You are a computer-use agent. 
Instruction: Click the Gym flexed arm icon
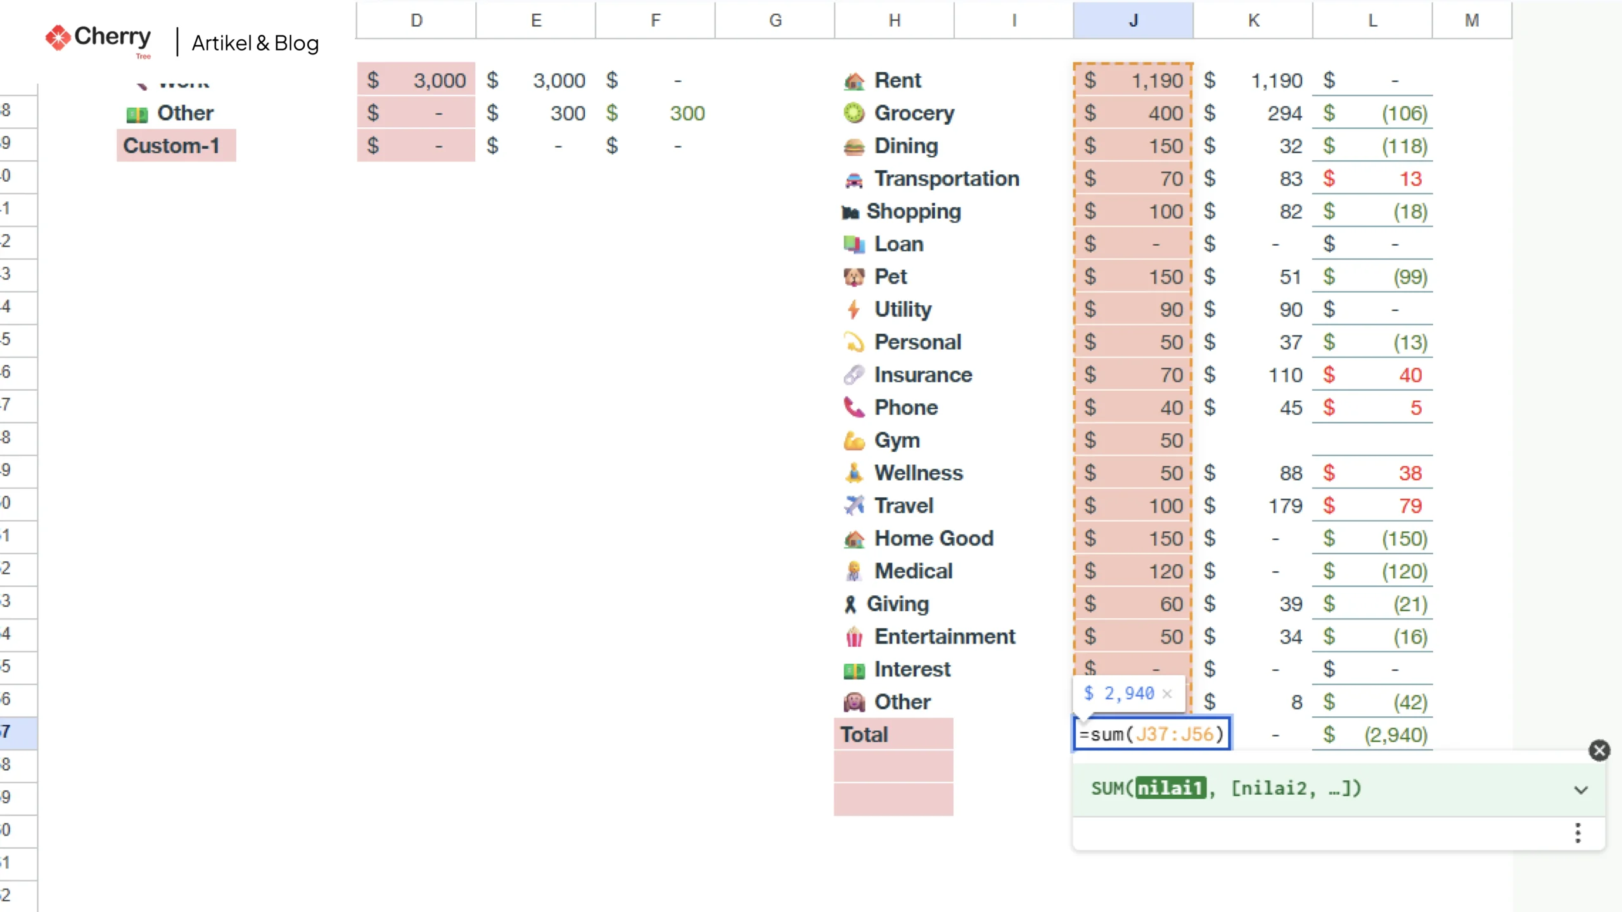coord(854,441)
